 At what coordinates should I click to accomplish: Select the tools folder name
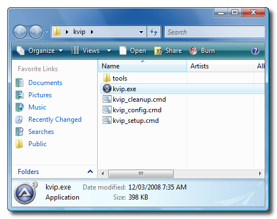pos(120,78)
